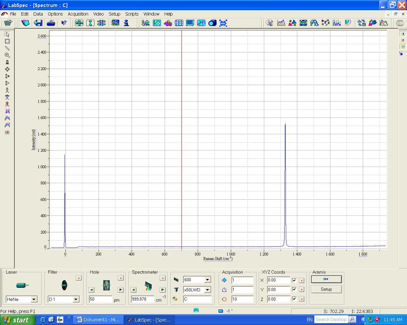This screenshot has width=407, height=325.
Task: Select the four-arrow move tool
Action: pos(7,69)
